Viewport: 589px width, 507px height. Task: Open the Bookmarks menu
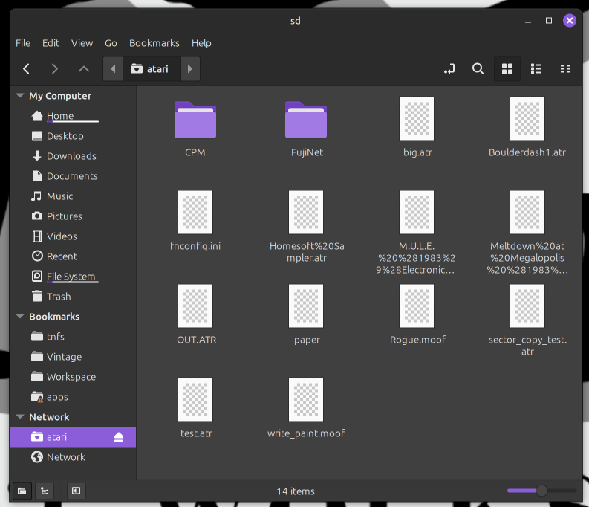[154, 43]
